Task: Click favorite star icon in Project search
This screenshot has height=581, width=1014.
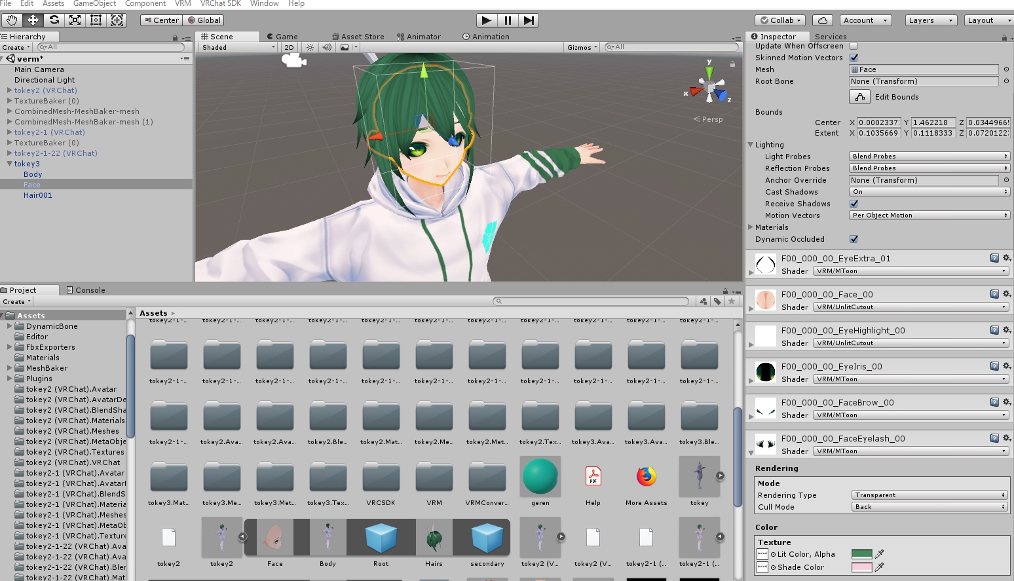Action: [x=732, y=301]
